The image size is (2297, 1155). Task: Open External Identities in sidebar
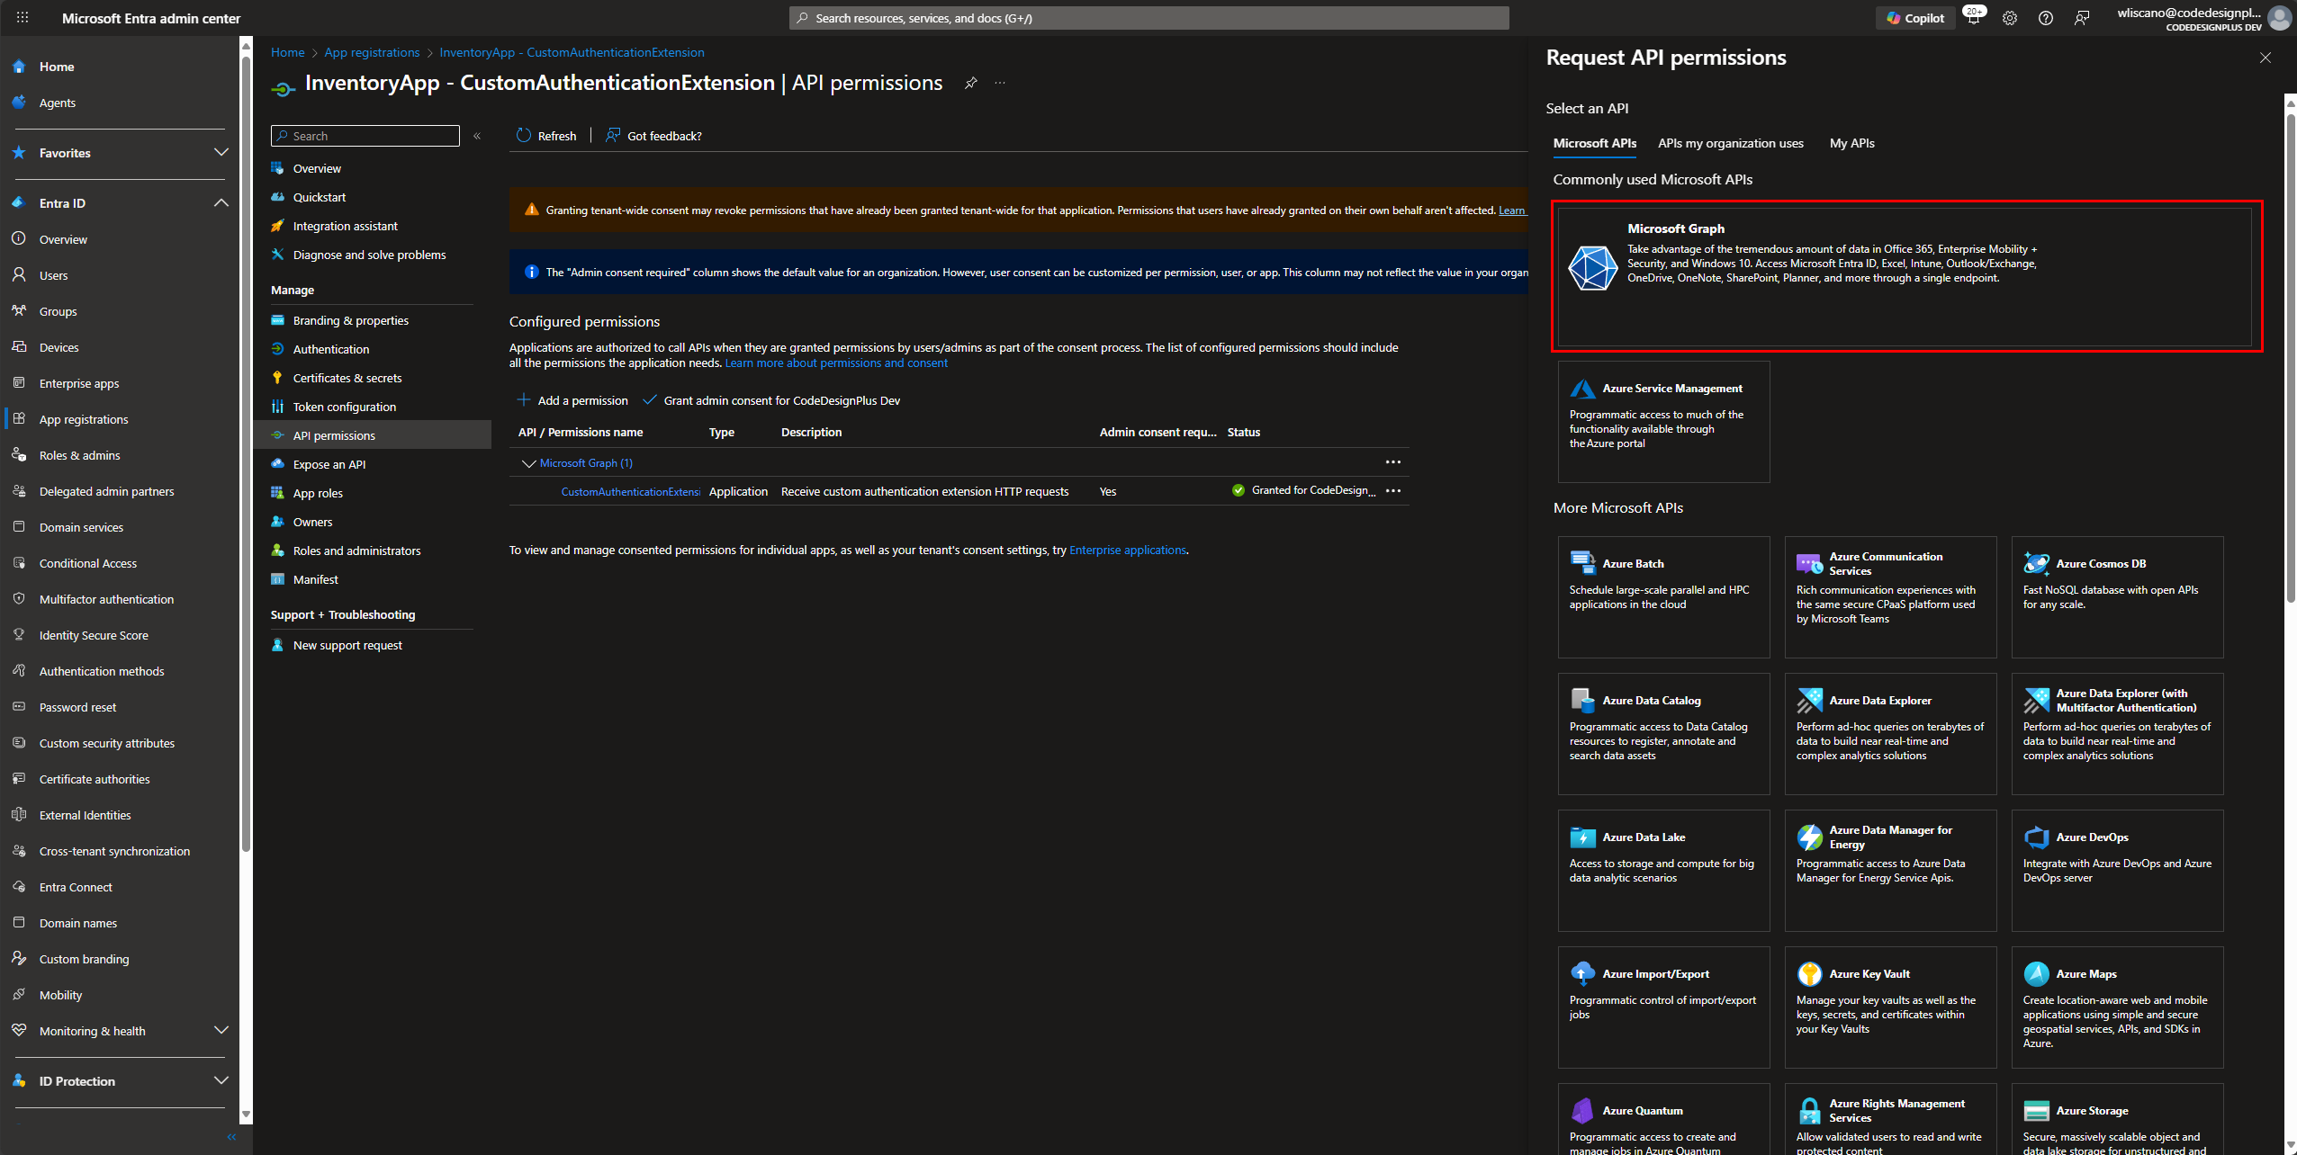(x=85, y=815)
